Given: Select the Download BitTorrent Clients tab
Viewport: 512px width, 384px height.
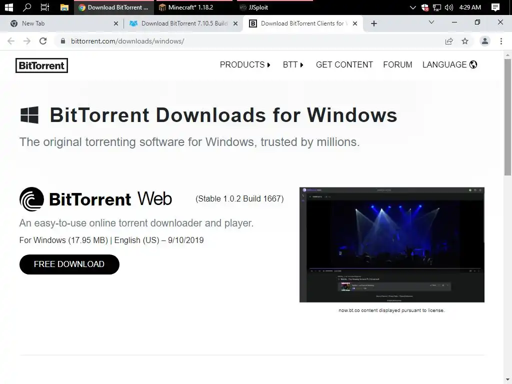Looking at the screenshot, I should click(302, 23).
